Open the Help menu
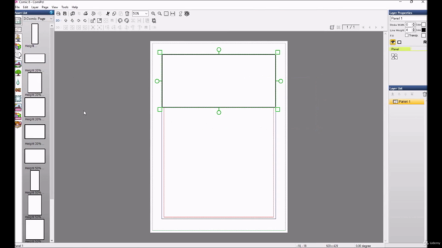This screenshot has width=442, height=248. click(x=75, y=7)
